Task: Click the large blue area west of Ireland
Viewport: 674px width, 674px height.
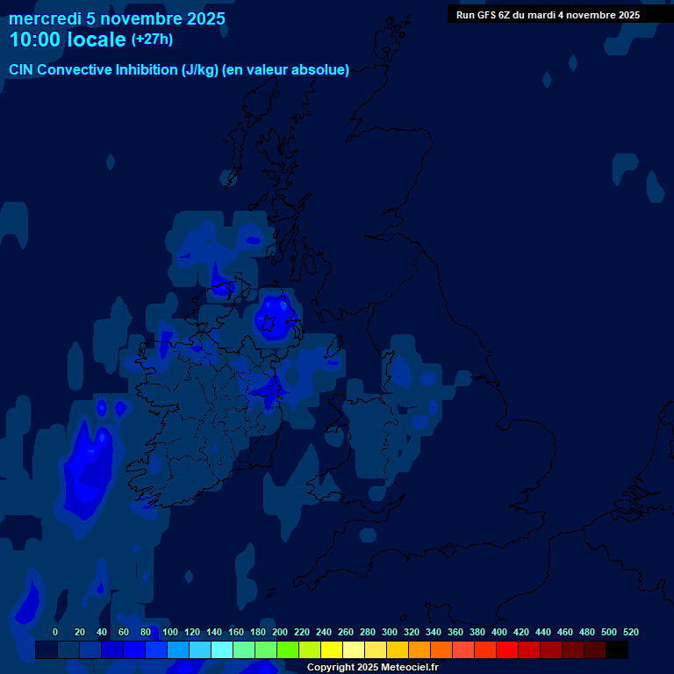Action: pyautogui.click(x=90, y=465)
